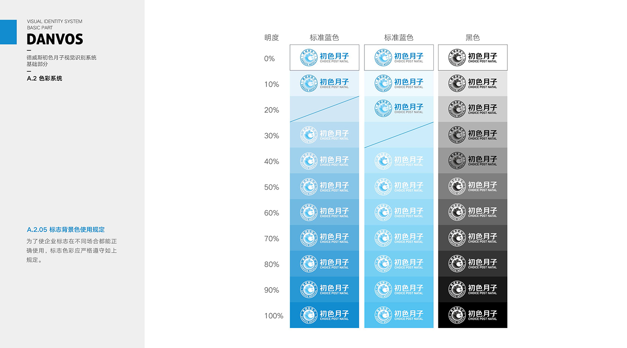Click the A.2.05 标志背景色使用规定 heading
The width and height of the screenshot is (627, 348).
pos(66,230)
